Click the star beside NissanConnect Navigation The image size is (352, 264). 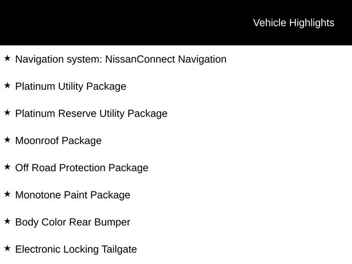click(7, 58)
